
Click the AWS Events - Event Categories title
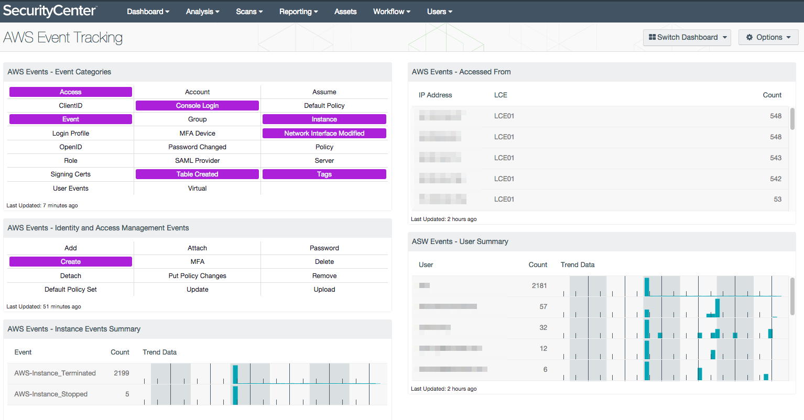[x=59, y=72]
